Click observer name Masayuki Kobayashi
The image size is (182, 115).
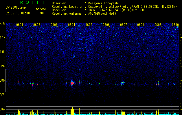click(104, 3)
